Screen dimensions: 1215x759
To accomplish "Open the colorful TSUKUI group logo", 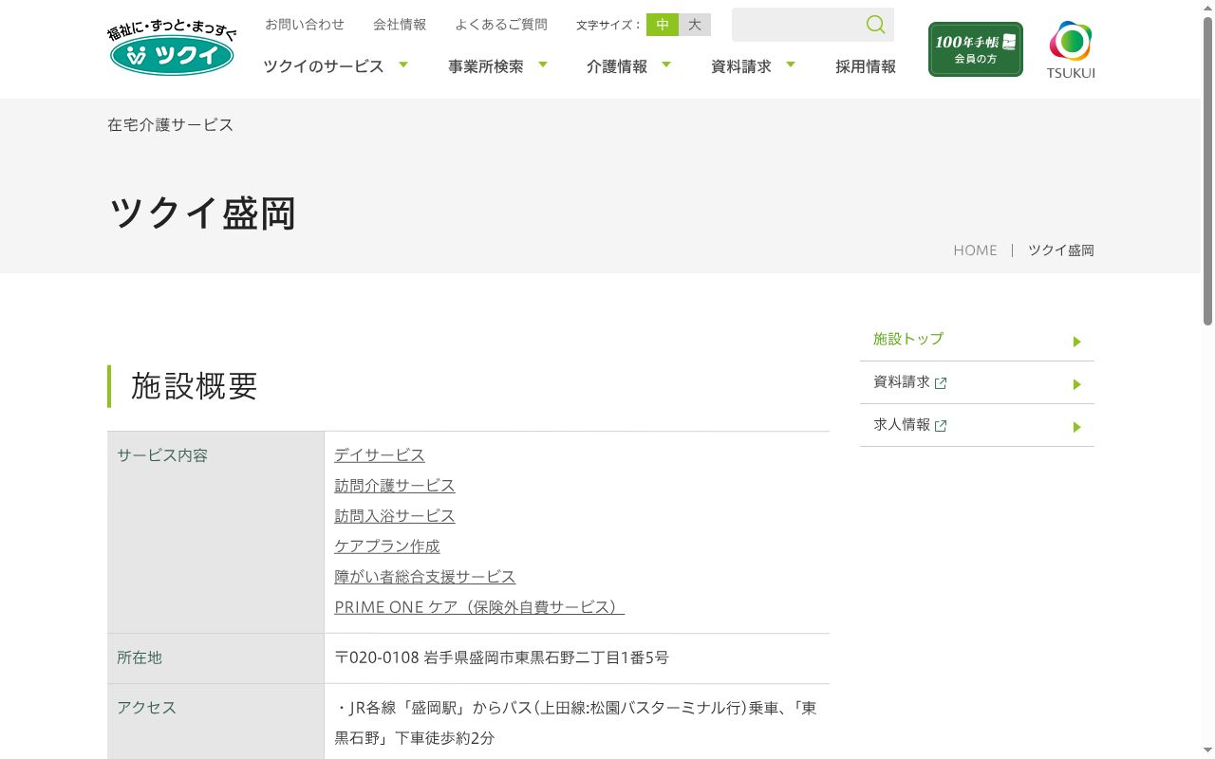I will pyautogui.click(x=1071, y=49).
